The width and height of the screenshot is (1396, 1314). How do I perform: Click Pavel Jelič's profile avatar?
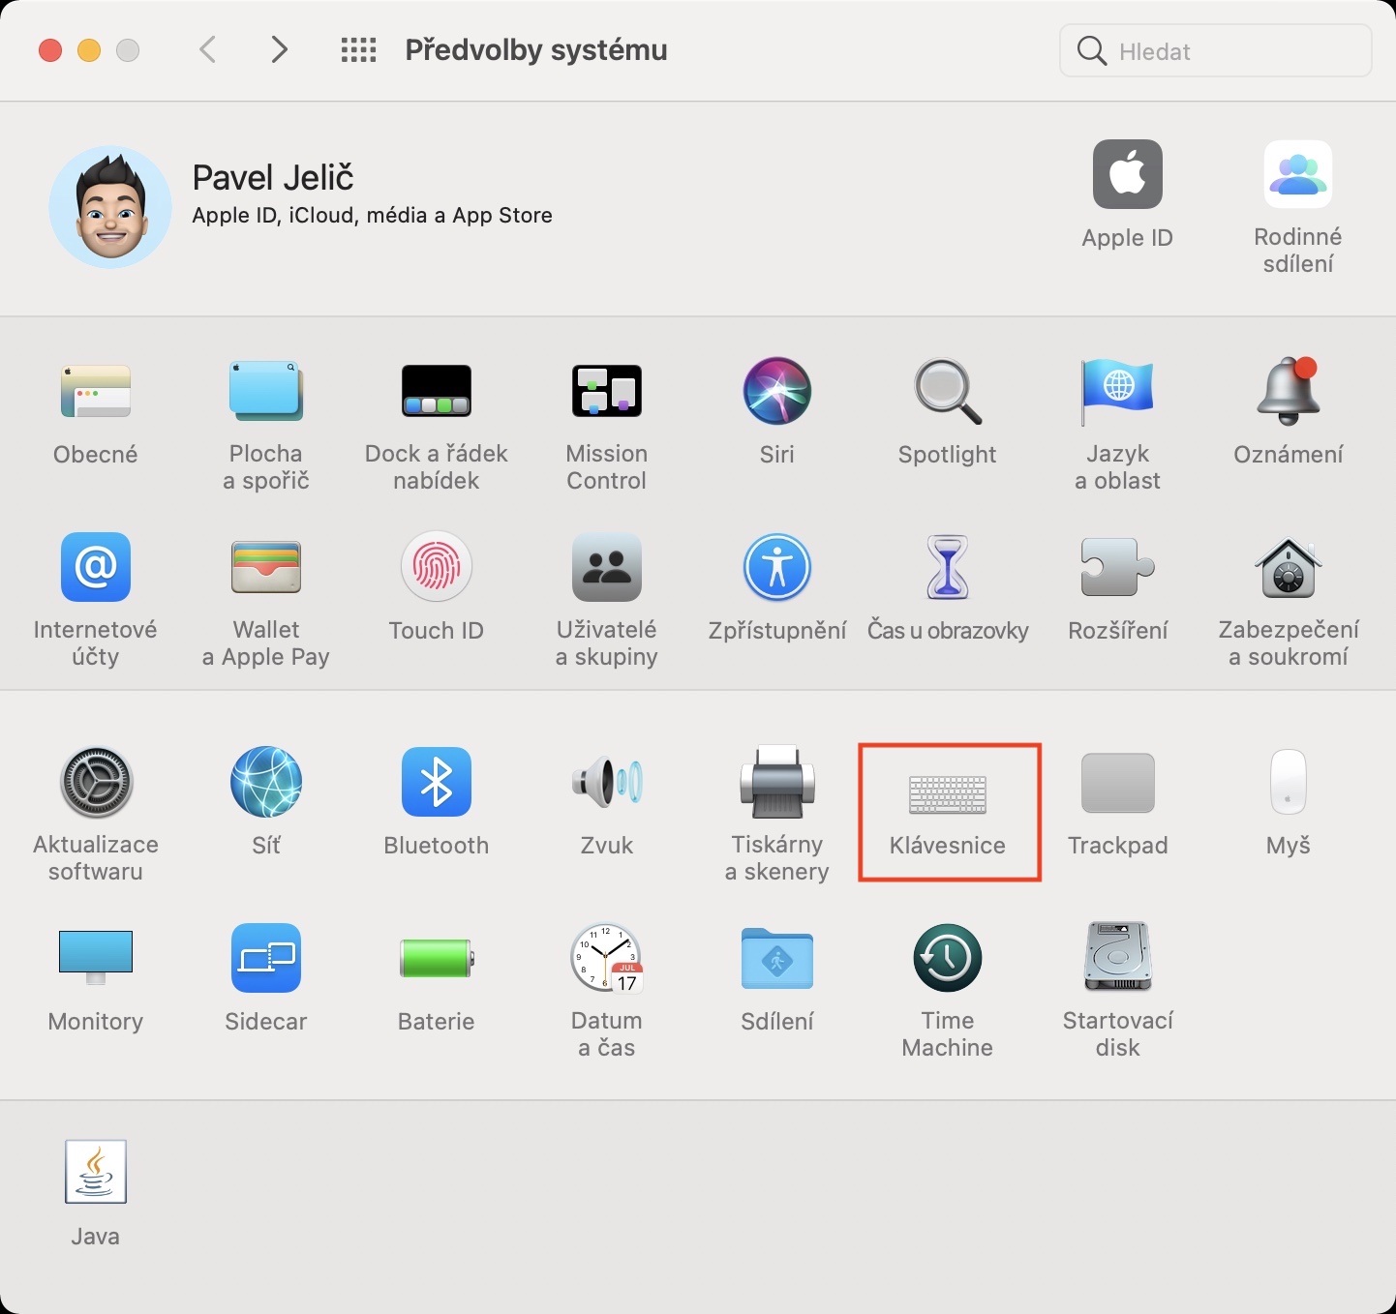[x=110, y=207]
